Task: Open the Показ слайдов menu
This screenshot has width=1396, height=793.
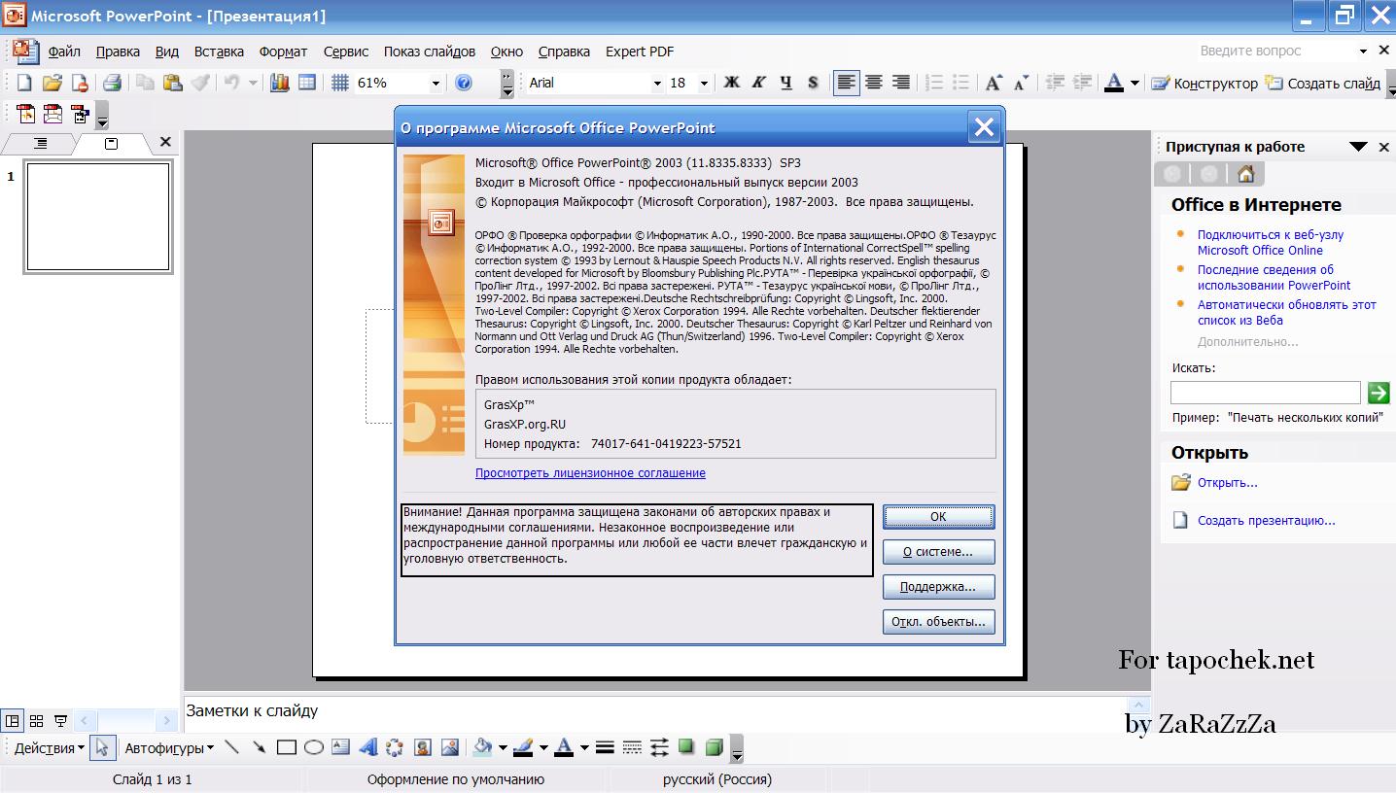Action: click(x=430, y=52)
